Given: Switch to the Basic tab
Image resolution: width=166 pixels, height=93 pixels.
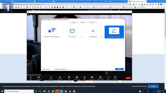Looking at the screenshot, I should coord(73,22).
